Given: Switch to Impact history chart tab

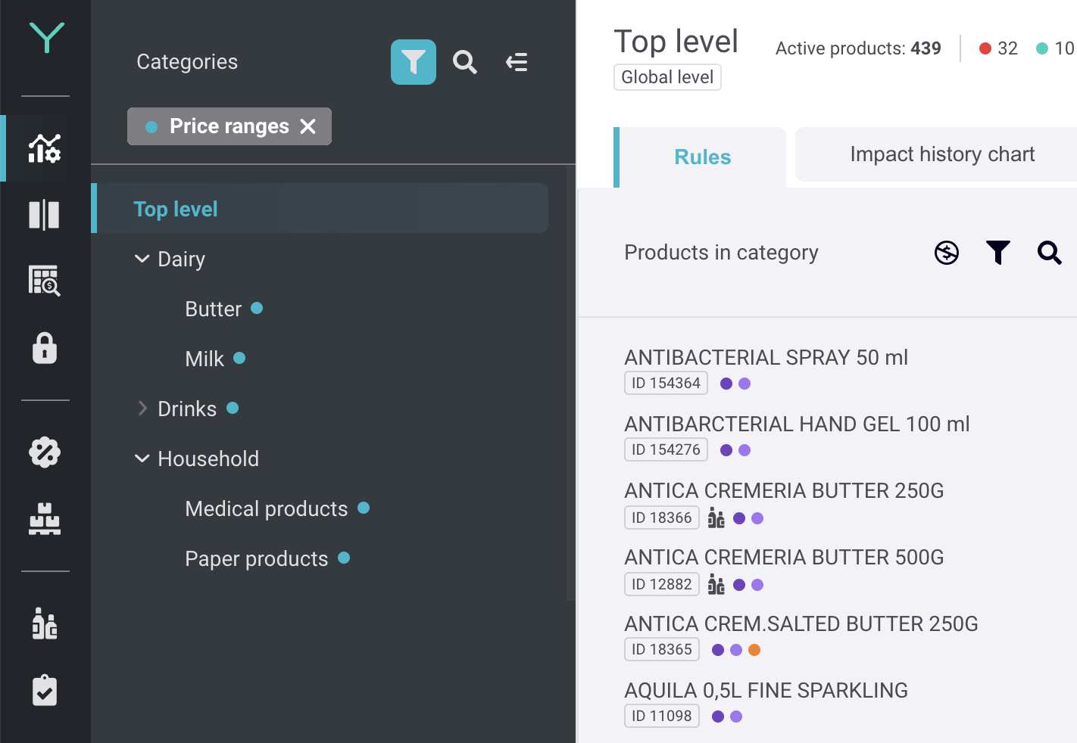Looking at the screenshot, I should click(941, 154).
